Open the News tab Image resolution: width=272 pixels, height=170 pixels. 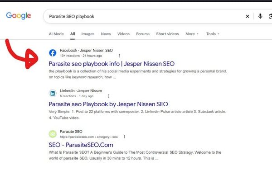click(106, 34)
